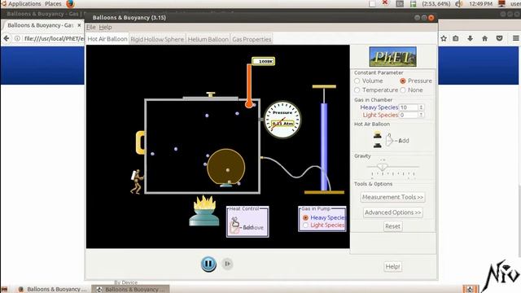This screenshot has height=293, width=521.
Task: Pause the simulation with the blue pause button
Action: tap(208, 264)
